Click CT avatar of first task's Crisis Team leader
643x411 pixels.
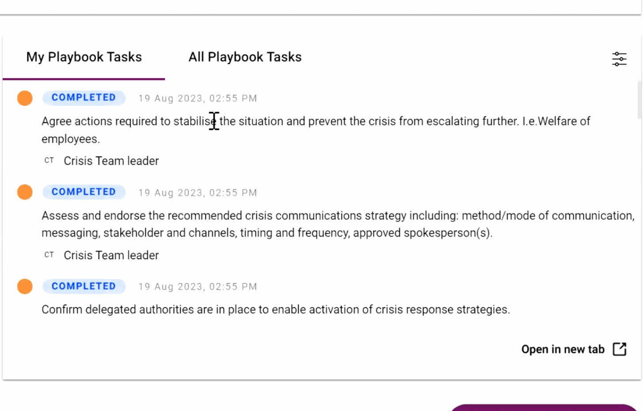coord(49,161)
